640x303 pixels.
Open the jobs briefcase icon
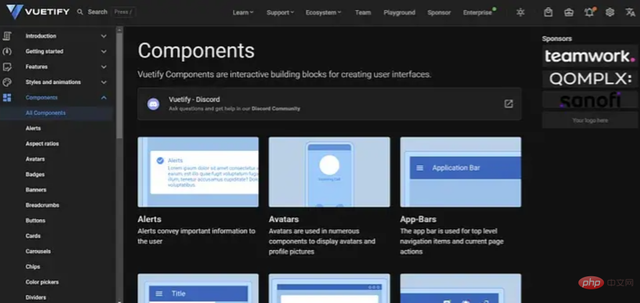point(569,12)
